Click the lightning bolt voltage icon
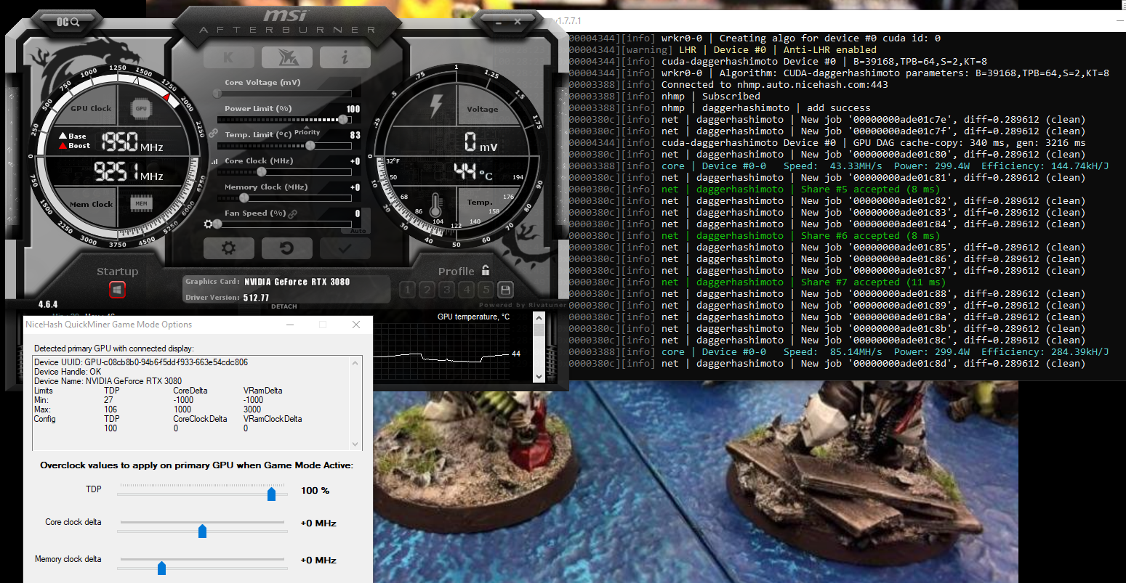This screenshot has width=1126, height=583. pos(436,105)
